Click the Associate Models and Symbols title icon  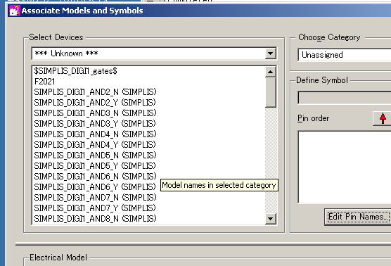[14, 11]
